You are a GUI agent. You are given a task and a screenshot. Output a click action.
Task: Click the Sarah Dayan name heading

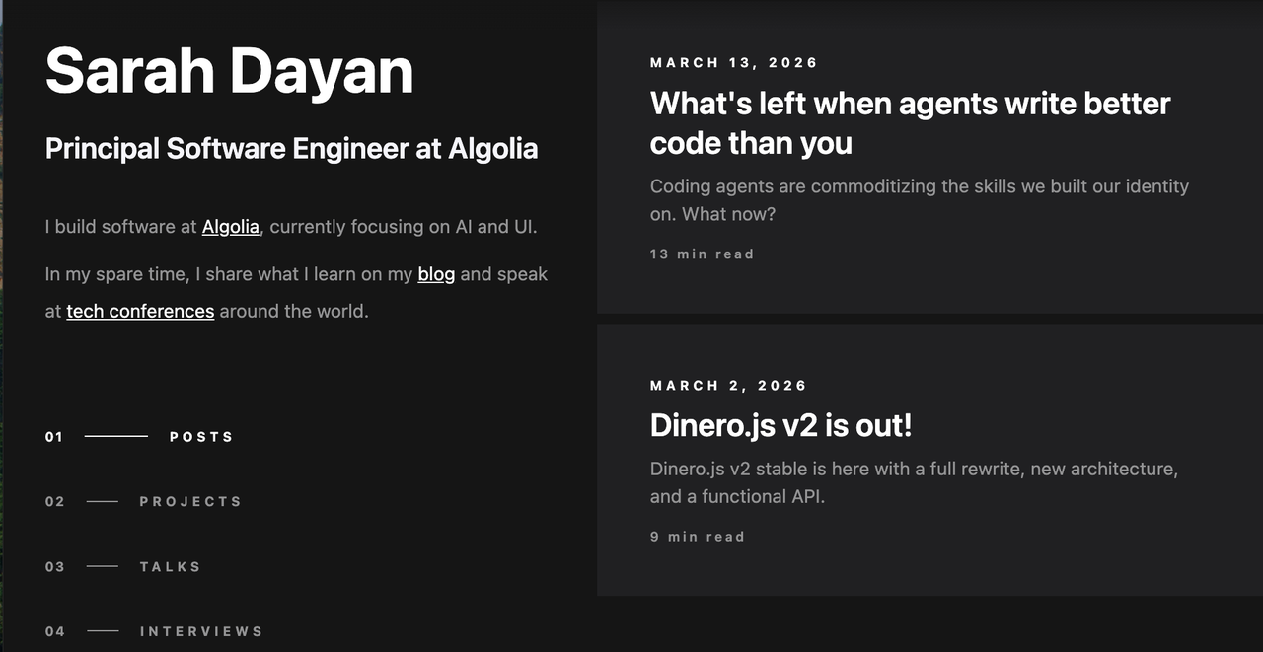[229, 71]
